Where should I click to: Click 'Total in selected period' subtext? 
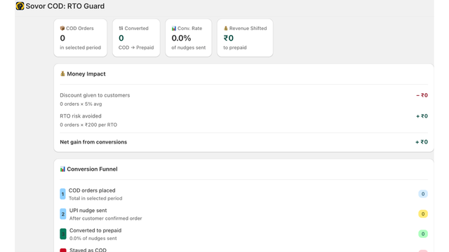coord(95,198)
